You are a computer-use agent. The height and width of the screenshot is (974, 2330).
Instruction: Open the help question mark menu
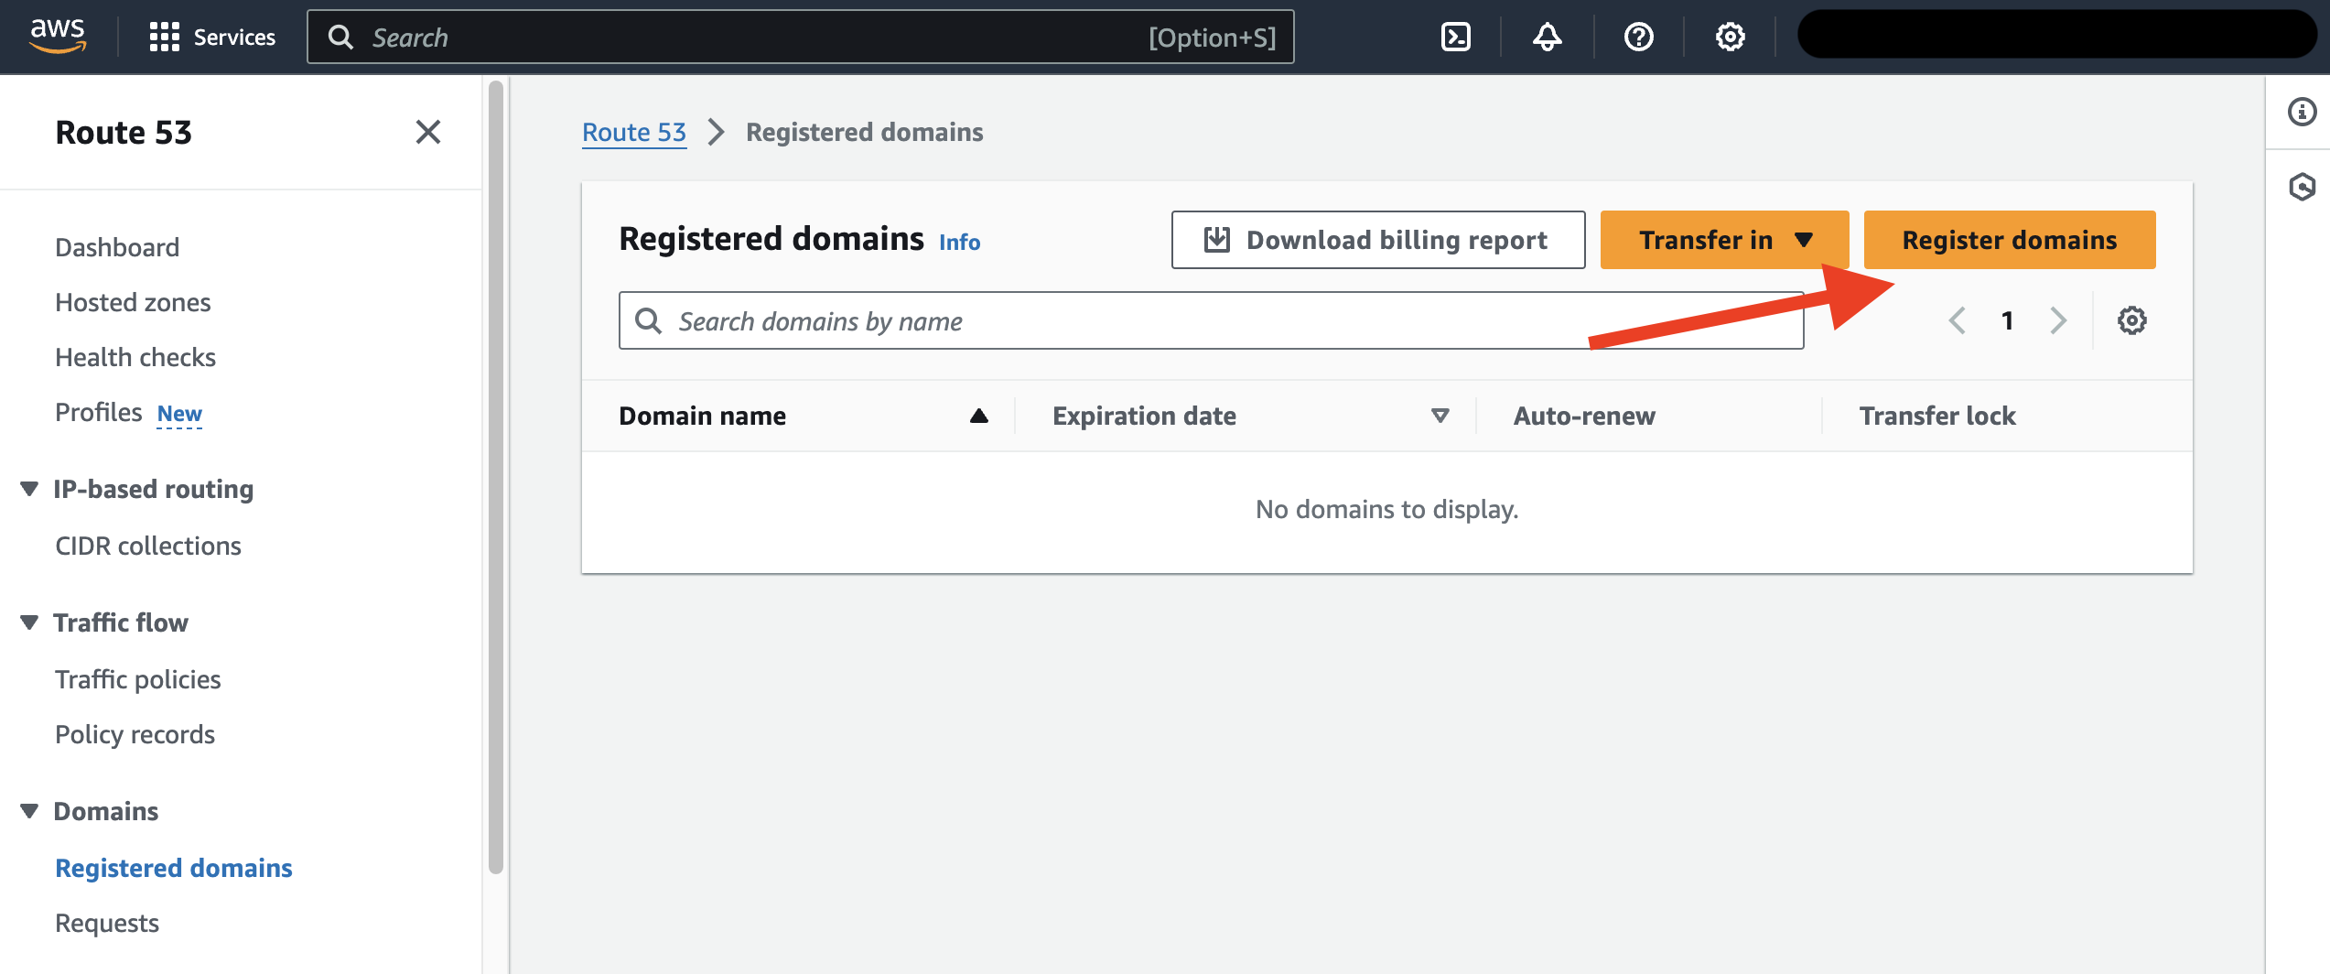tap(1638, 37)
